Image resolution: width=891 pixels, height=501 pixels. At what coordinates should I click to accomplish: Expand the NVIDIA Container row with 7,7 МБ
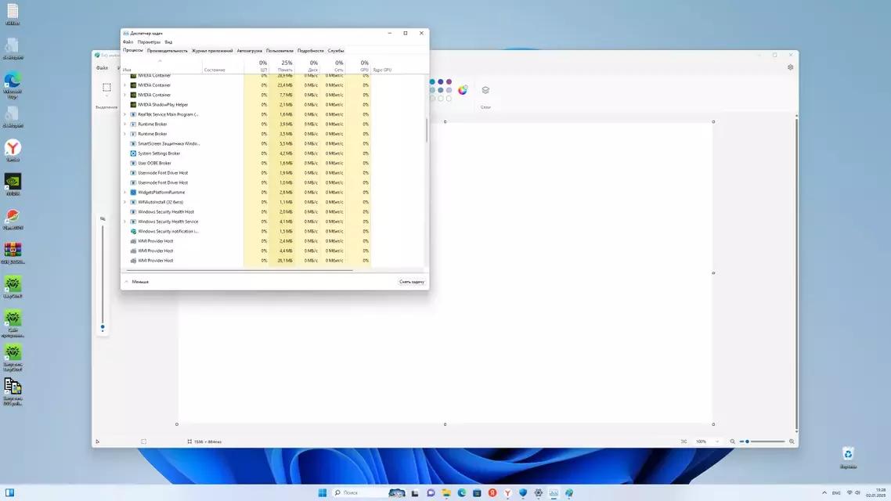125,95
